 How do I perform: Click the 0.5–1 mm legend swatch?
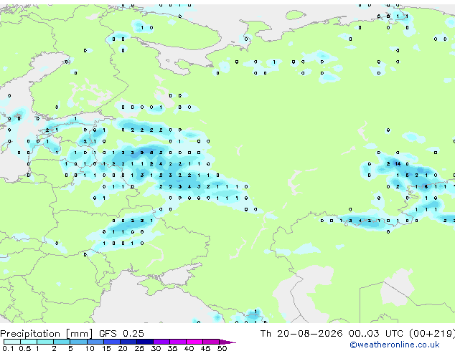pyautogui.click(x=29, y=342)
